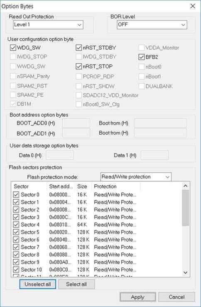Uncheck the WDG_SW checkbox

(13, 47)
